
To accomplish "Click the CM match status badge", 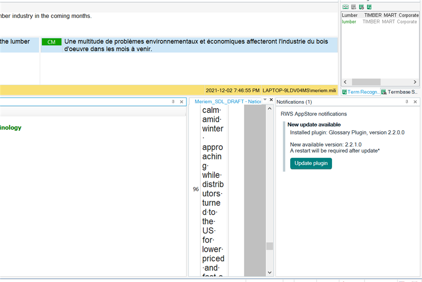I will click(51, 42).
